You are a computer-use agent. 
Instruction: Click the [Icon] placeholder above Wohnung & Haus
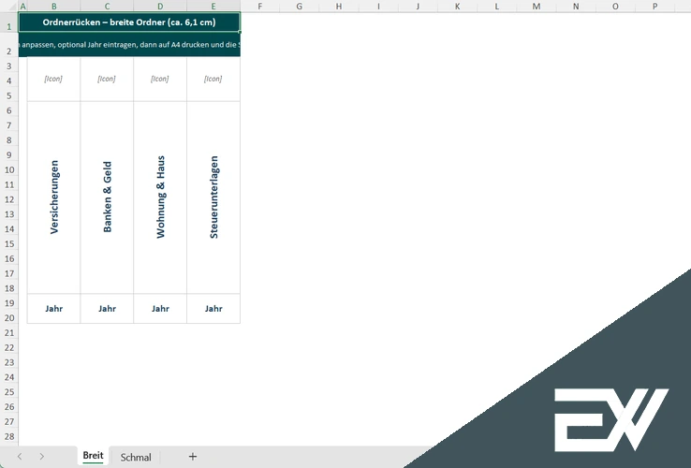pos(160,79)
